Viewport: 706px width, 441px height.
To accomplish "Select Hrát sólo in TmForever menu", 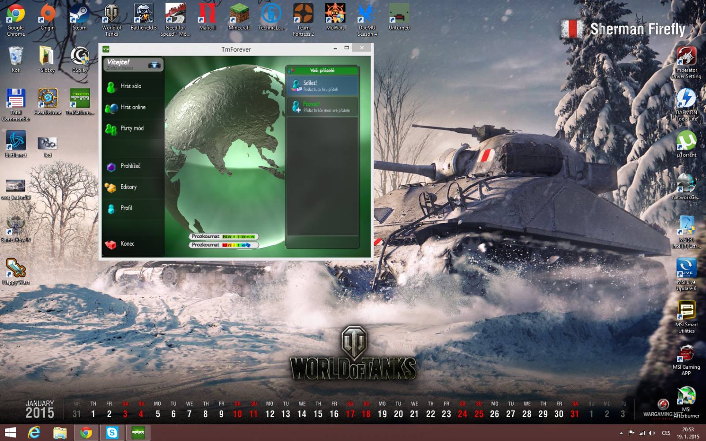I will tap(133, 86).
